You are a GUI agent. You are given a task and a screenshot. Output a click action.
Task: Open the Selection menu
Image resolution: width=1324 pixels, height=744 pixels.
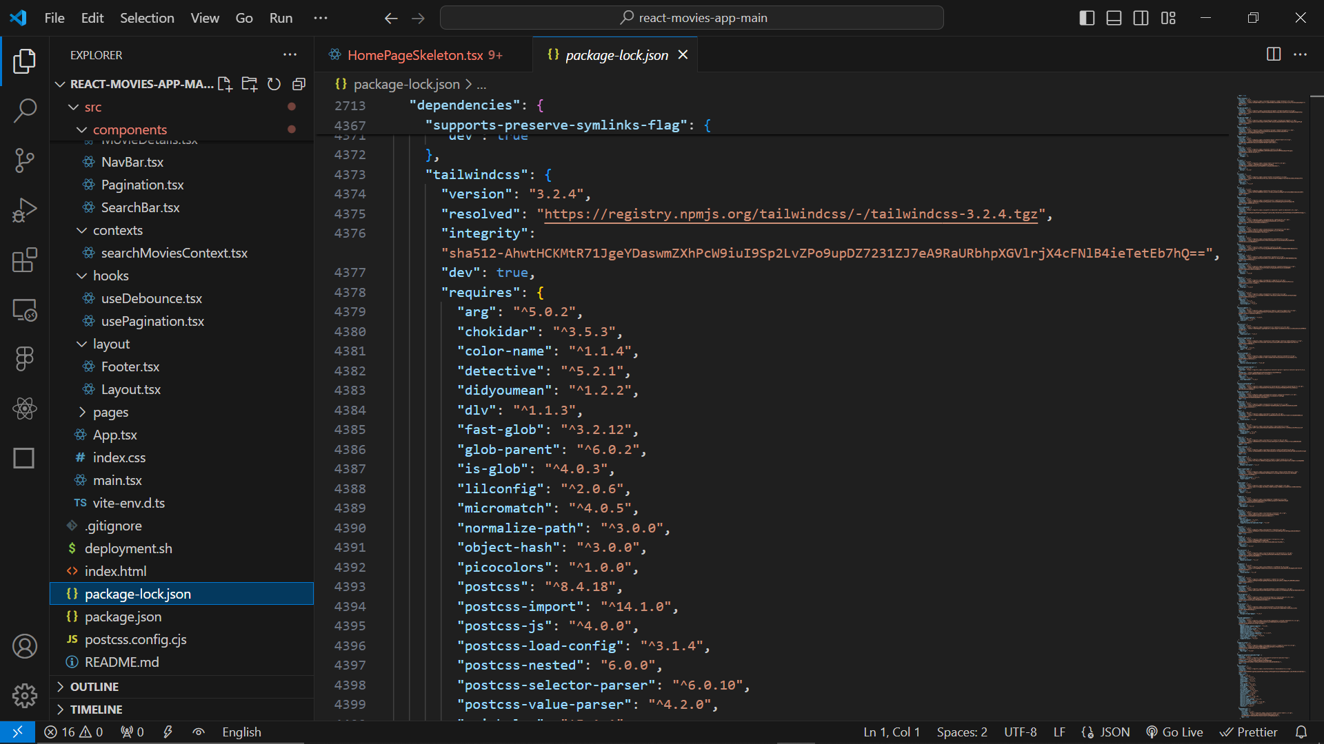[147, 18]
